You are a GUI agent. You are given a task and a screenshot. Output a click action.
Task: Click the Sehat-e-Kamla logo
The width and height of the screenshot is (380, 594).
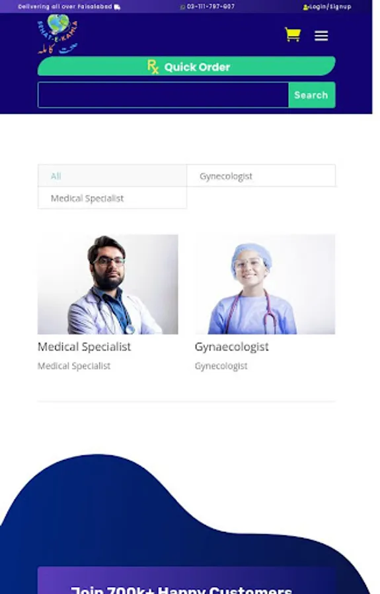click(x=57, y=34)
